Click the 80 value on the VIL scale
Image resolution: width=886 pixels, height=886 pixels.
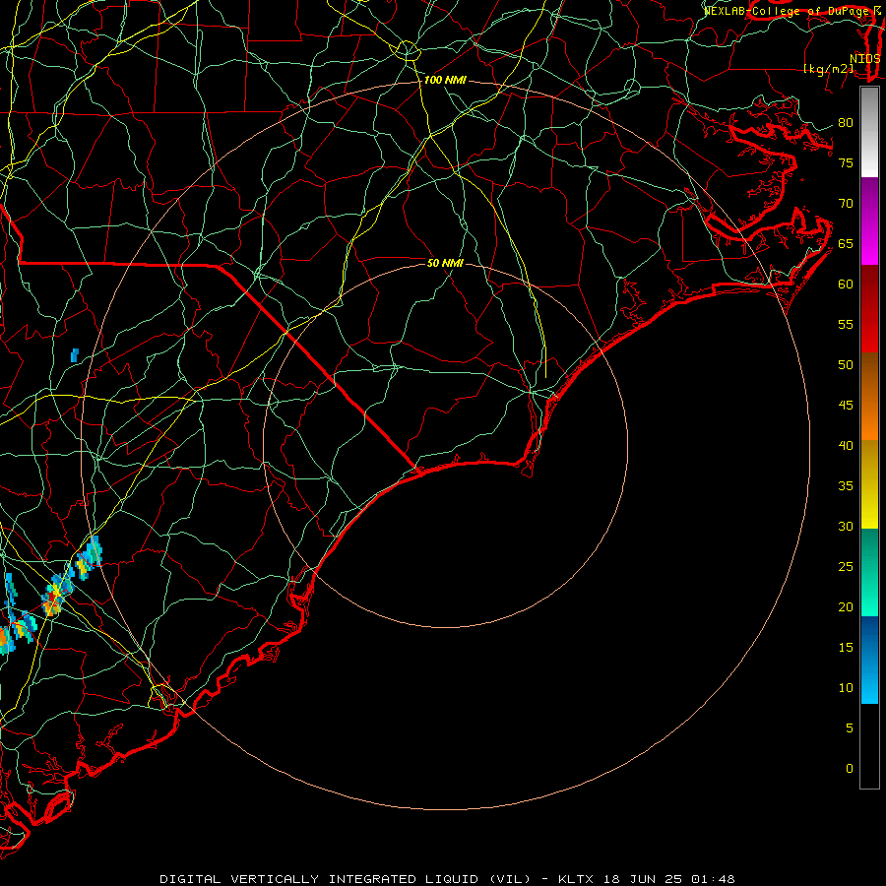(x=846, y=123)
